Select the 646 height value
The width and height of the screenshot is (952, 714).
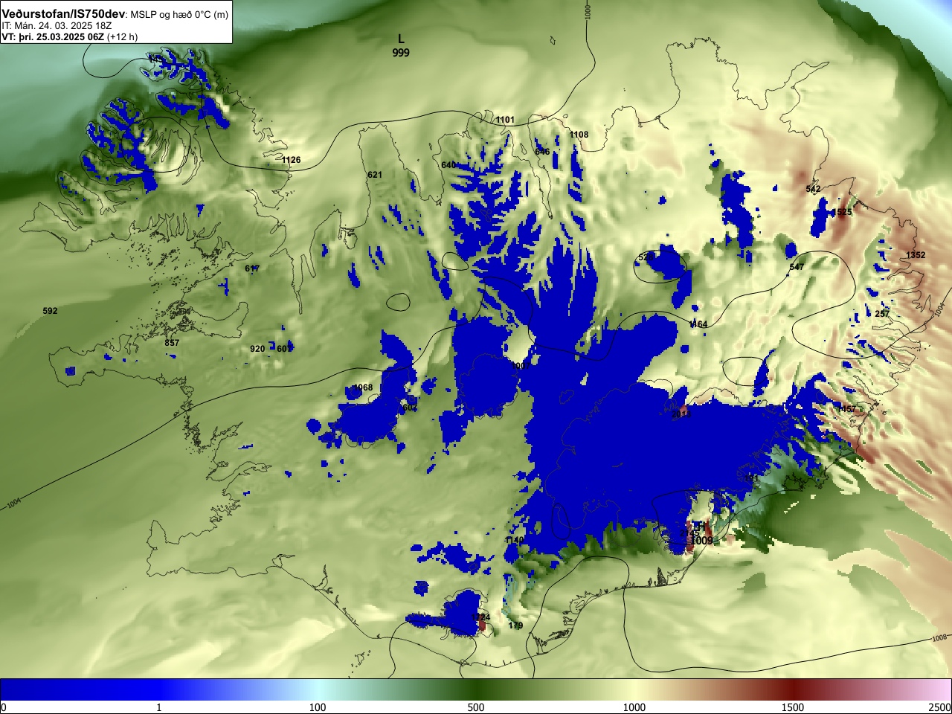[x=542, y=152]
